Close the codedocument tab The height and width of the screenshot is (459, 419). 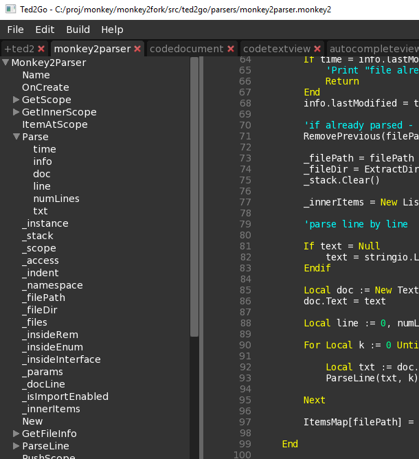[230, 49]
